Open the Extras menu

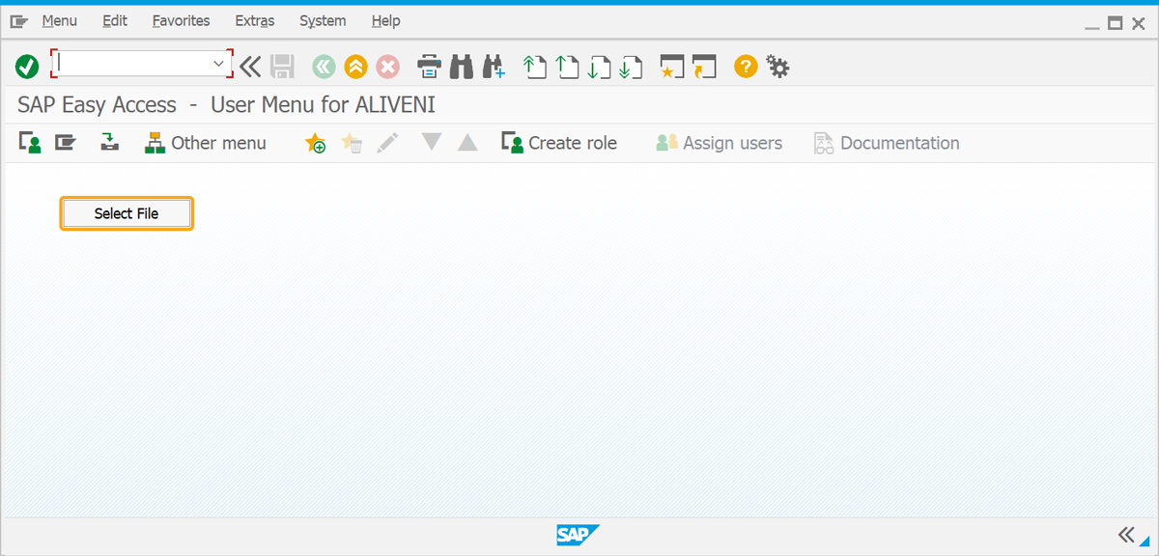pos(255,20)
